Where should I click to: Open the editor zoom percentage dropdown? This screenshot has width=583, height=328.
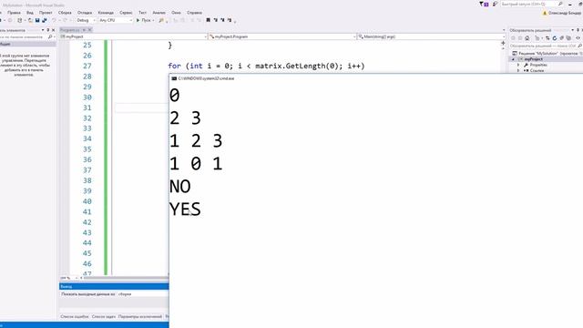[69, 278]
